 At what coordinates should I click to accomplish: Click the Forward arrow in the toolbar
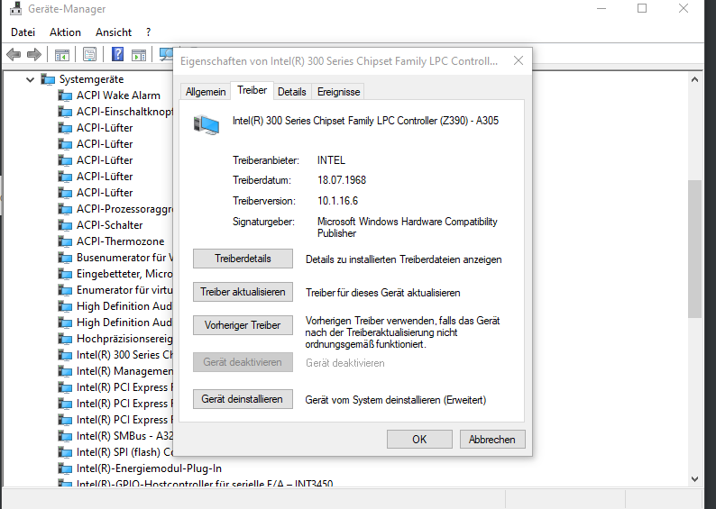click(34, 55)
